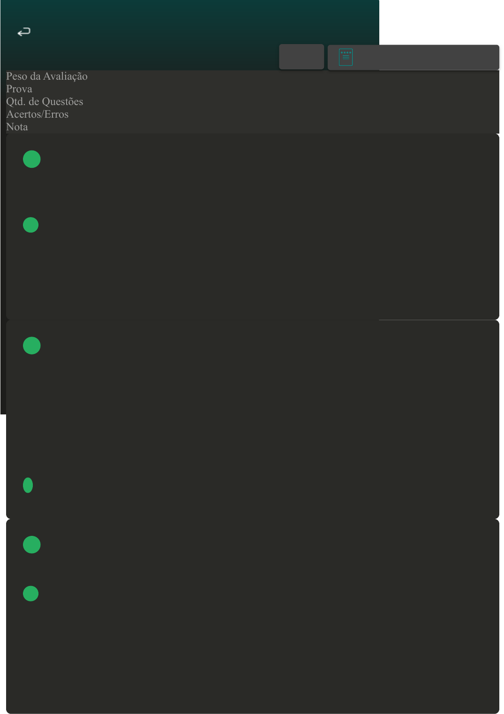Viewport: 504px width, 714px height.
Task: Open the third dark evaluation card
Action: [x=253, y=616]
